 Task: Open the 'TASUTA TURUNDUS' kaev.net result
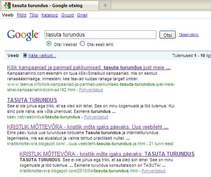pos(32,100)
